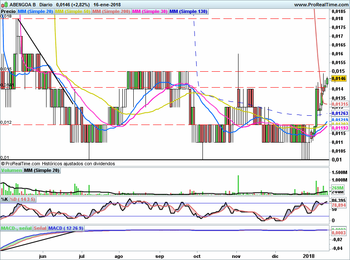Select the %D (14 3 5) label
This screenshot has width=350, height=260.
tap(22, 199)
